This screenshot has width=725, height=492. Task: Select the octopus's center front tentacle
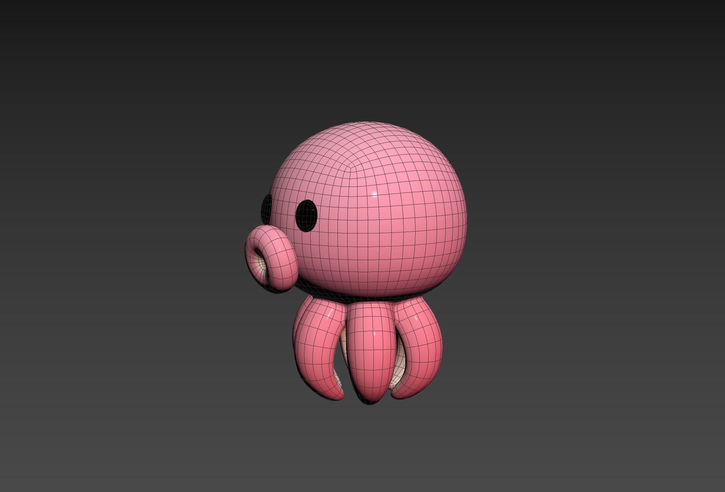click(371, 353)
